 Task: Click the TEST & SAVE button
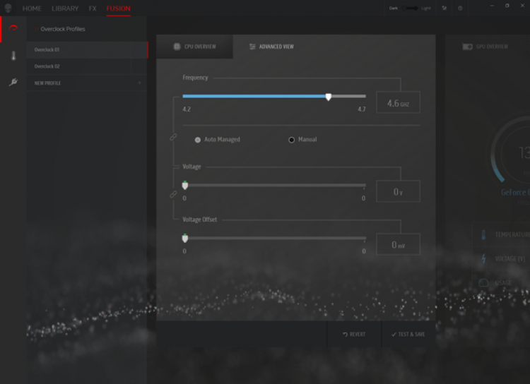(408, 334)
